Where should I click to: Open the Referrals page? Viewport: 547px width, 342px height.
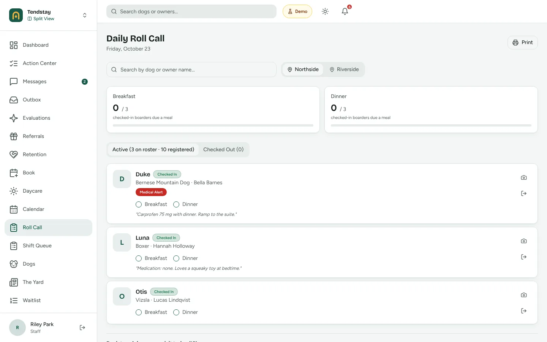[48, 136]
